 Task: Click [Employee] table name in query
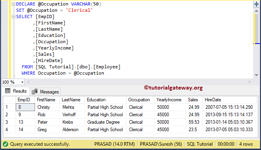pyautogui.click(x=107, y=67)
